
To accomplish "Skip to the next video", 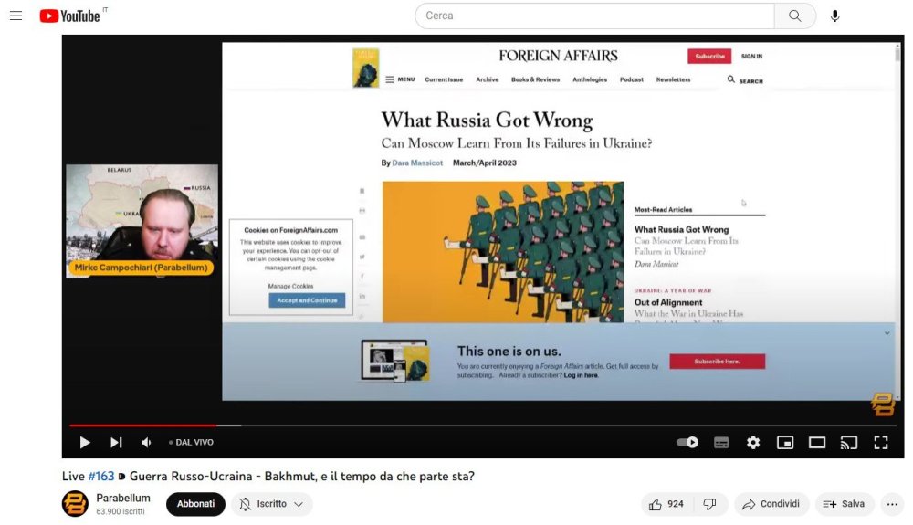I will [x=116, y=443].
